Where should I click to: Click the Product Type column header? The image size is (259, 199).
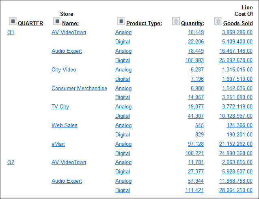(x=144, y=24)
